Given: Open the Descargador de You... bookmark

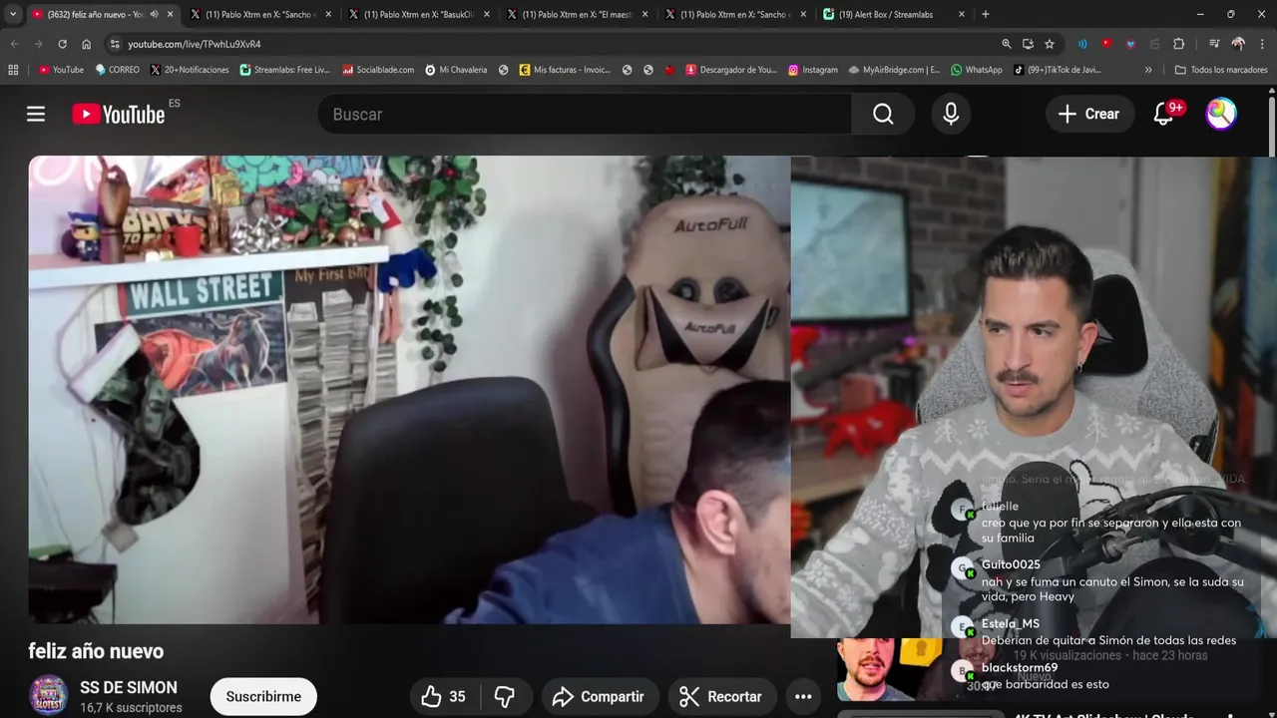Looking at the screenshot, I should 731,70.
